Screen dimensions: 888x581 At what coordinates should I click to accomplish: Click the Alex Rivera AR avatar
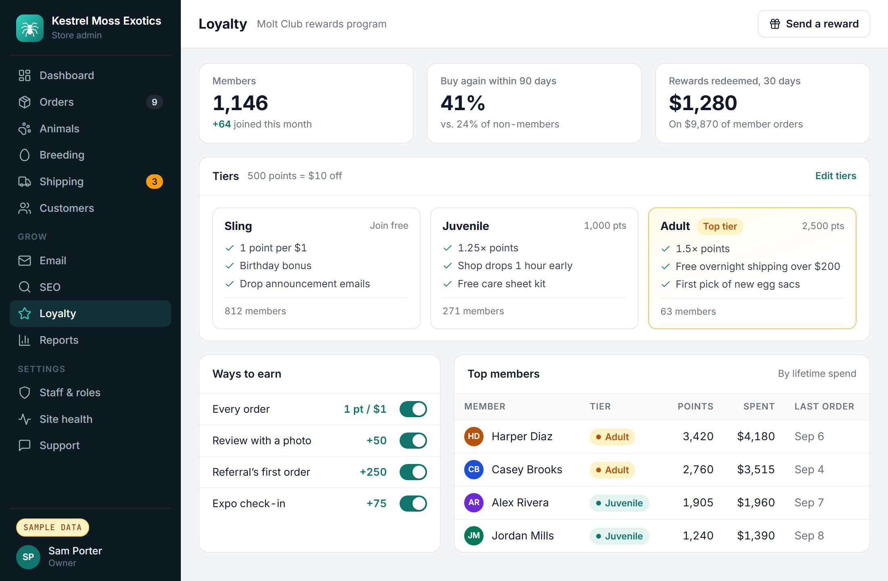(474, 503)
